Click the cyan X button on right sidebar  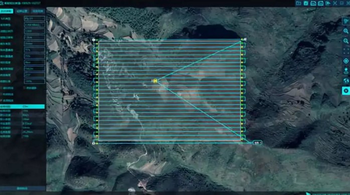click(346, 91)
